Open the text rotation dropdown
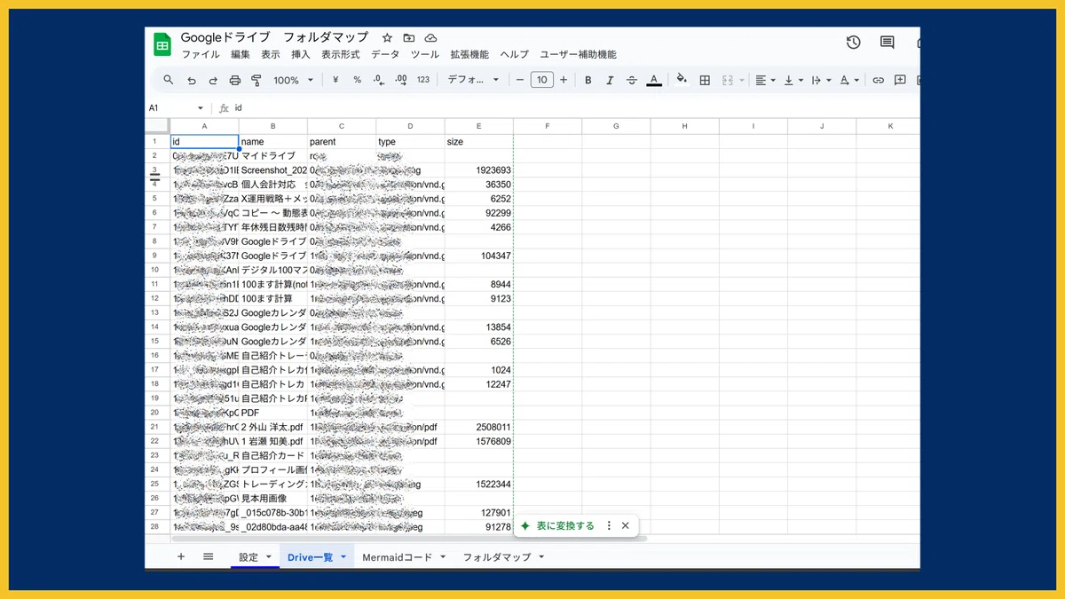 (849, 80)
